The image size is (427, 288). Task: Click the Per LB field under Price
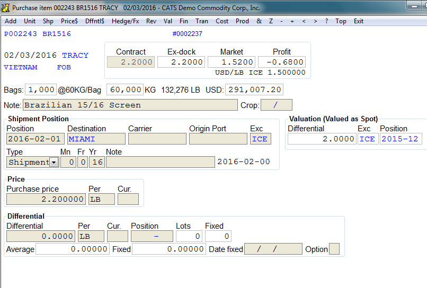(102, 199)
